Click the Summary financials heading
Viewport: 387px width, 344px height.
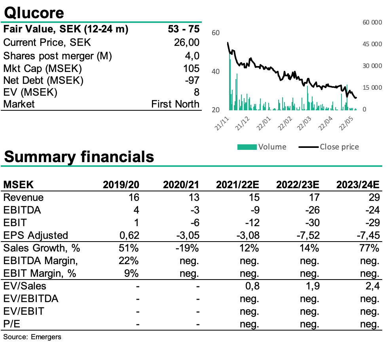(79, 157)
